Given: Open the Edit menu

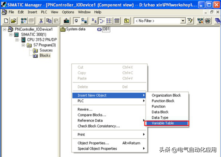Looking at the screenshot, I should [21, 12].
